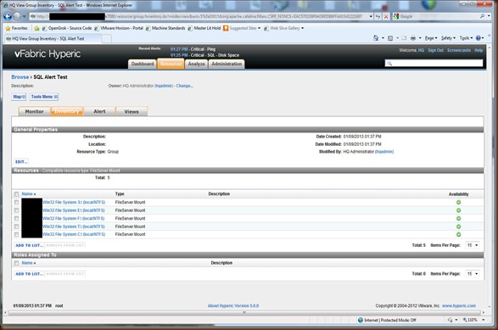Click ADD TO LIST under Resources

click(29, 245)
